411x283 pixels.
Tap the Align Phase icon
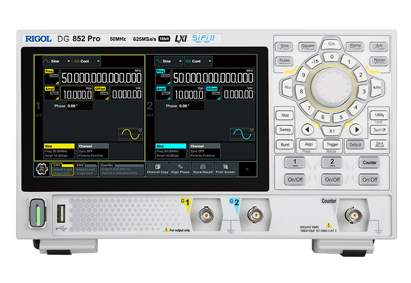coord(180,169)
